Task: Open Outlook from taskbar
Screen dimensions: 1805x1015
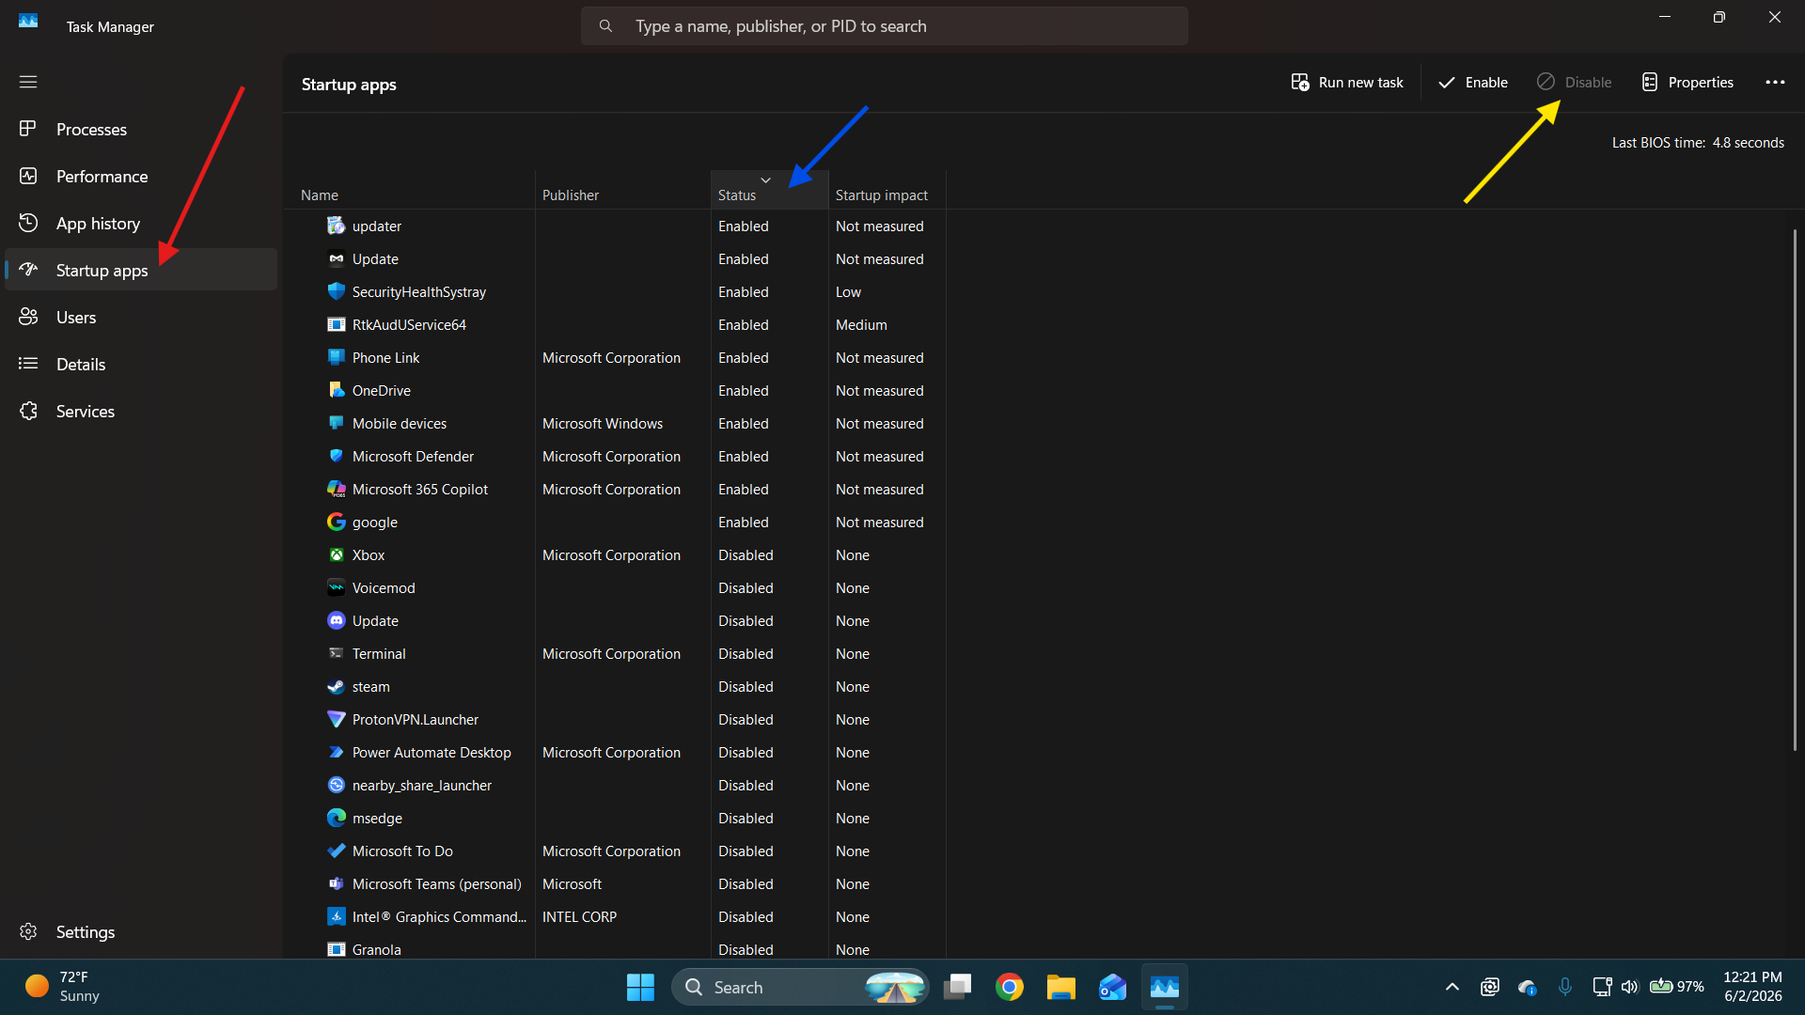Action: pyautogui.click(x=1113, y=987)
